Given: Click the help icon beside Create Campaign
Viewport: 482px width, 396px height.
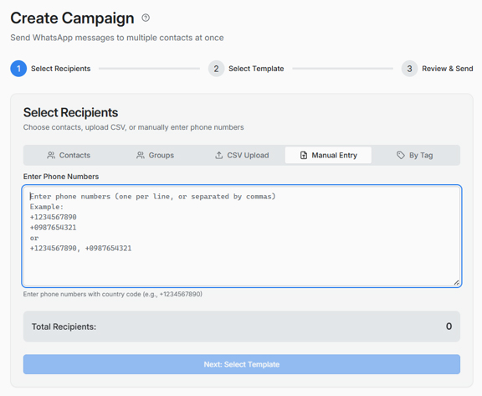Looking at the screenshot, I should point(146,18).
